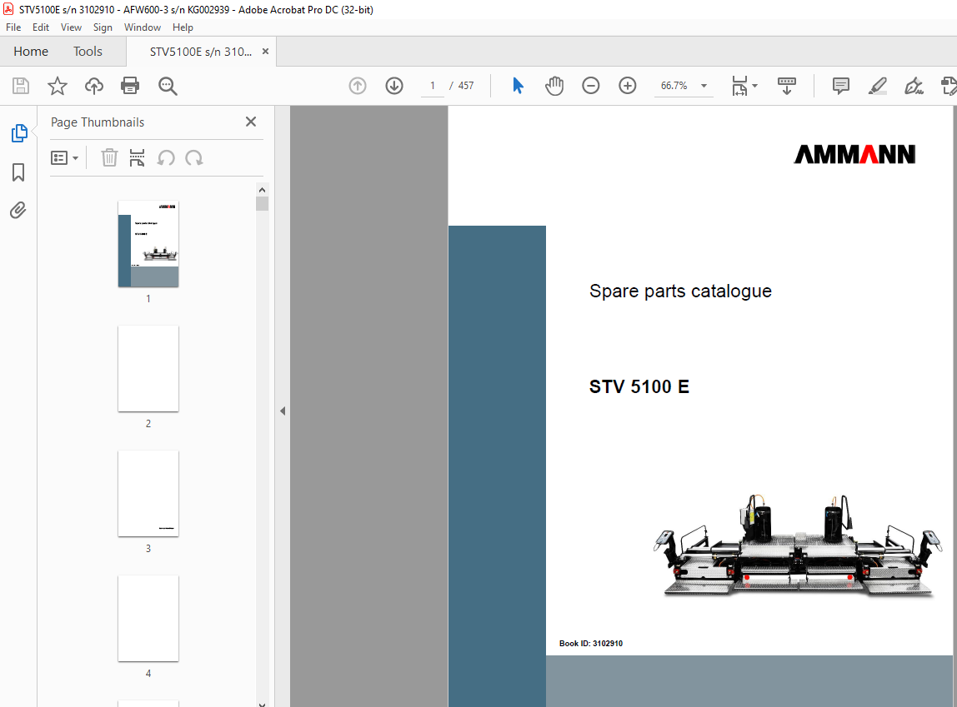Viewport: 957px width, 707px height.
Task: Open the Edit menu
Action: pyautogui.click(x=41, y=27)
